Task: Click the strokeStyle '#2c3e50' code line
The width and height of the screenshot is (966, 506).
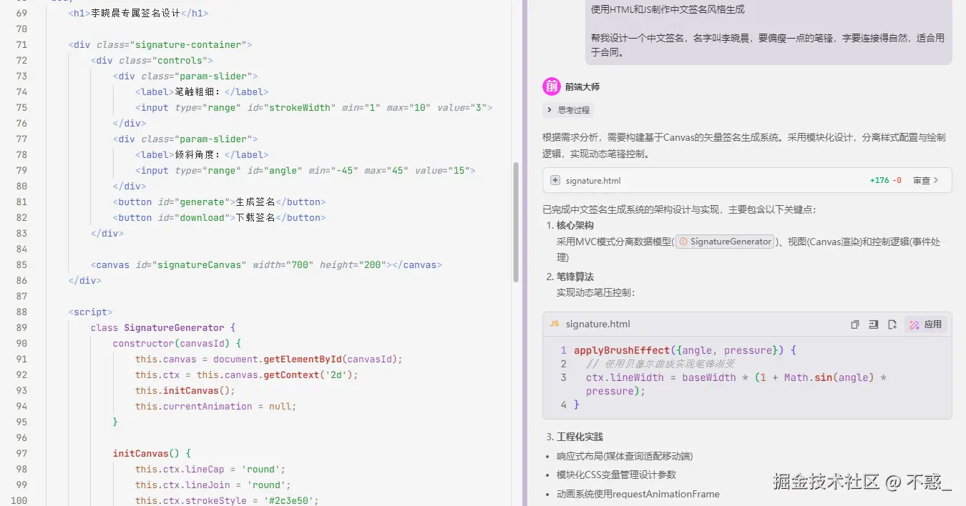Action: [227, 500]
